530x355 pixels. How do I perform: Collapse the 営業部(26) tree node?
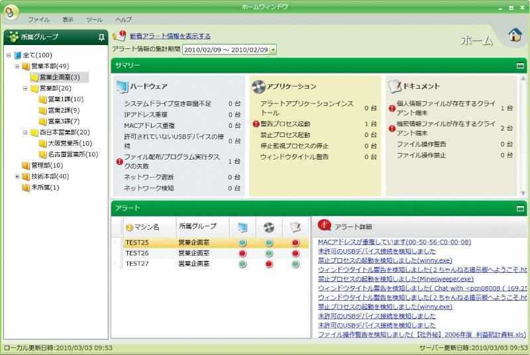[25, 89]
